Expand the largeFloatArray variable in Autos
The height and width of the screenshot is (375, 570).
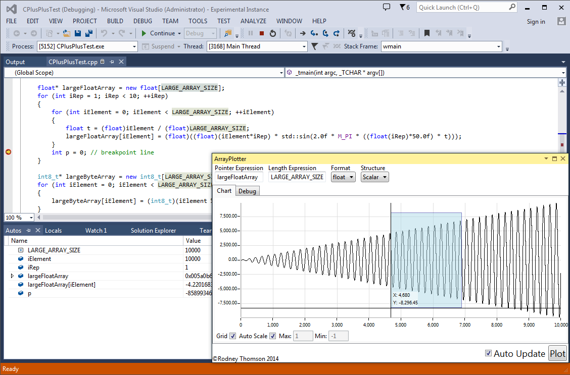[x=12, y=276]
